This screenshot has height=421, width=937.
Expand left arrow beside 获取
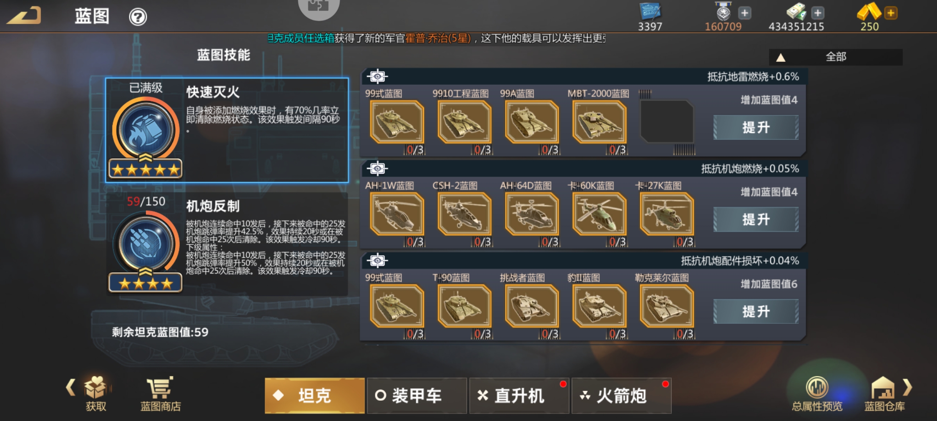(x=71, y=387)
